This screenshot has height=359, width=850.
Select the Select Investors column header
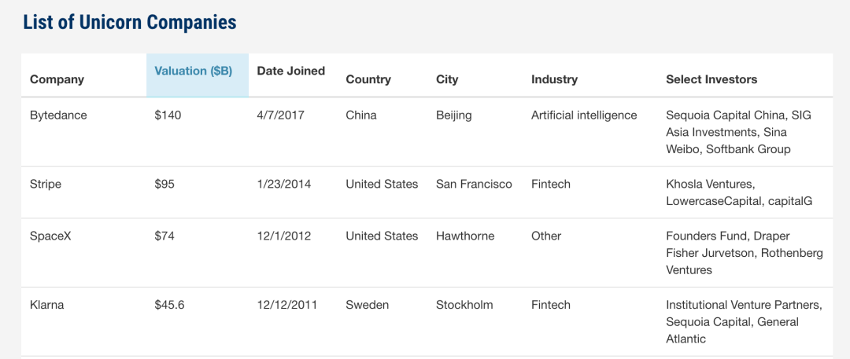(x=711, y=79)
